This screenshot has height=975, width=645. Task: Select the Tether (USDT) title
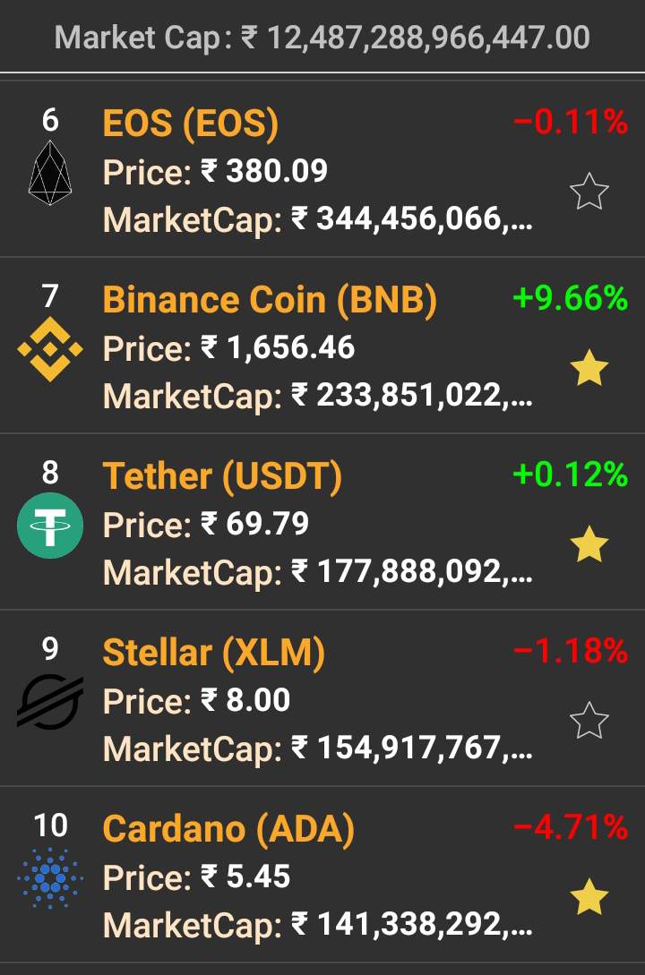tap(222, 476)
